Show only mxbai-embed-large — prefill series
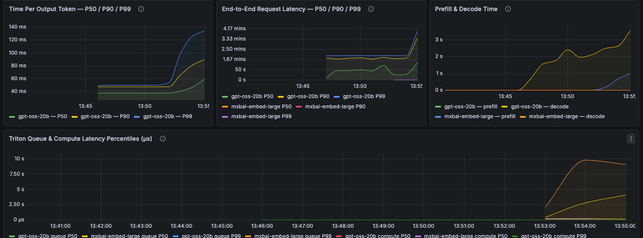The height and width of the screenshot is (238, 643). (480, 116)
